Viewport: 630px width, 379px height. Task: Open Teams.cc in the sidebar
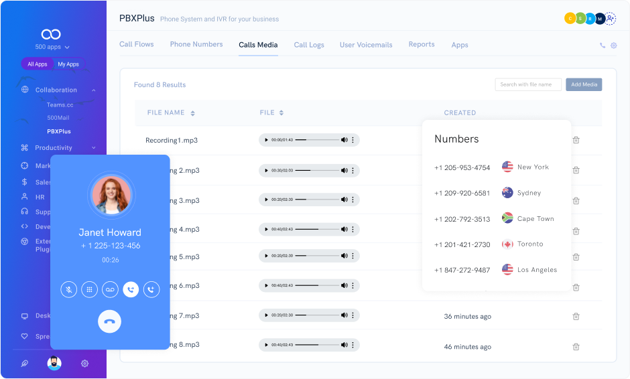coord(60,104)
